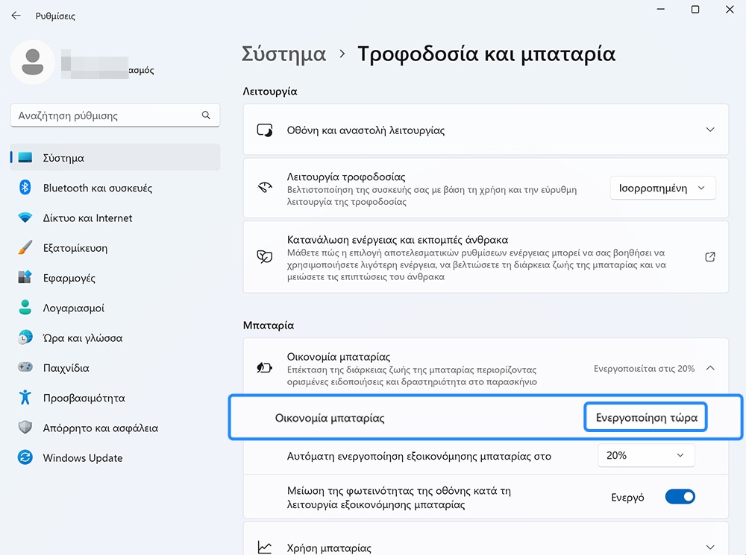Image resolution: width=746 pixels, height=555 pixels.
Task: Click the Παιχνίδια gamepad icon
Action: [x=25, y=367]
